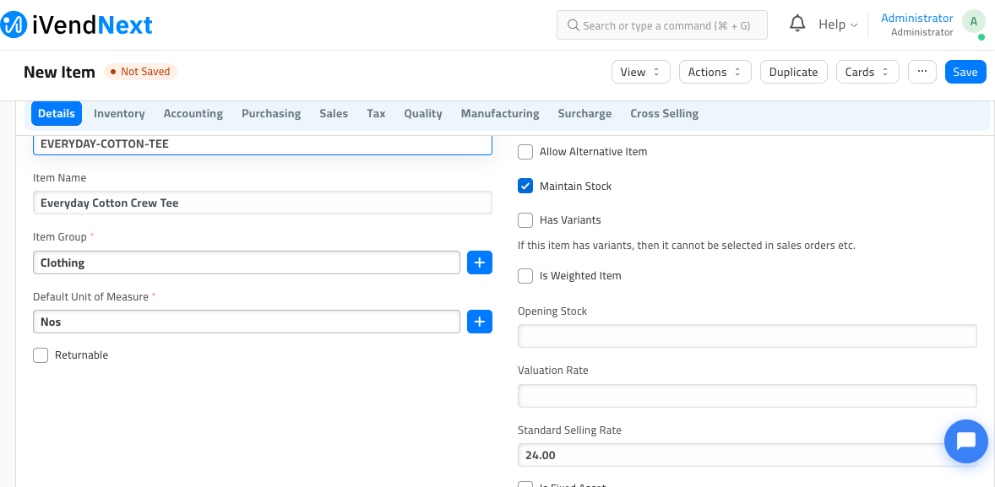Expand the Actions dropdown
The image size is (995, 487).
point(715,72)
